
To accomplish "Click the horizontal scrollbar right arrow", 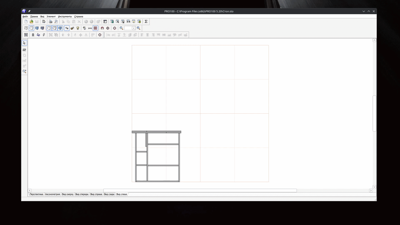I will [371, 191].
